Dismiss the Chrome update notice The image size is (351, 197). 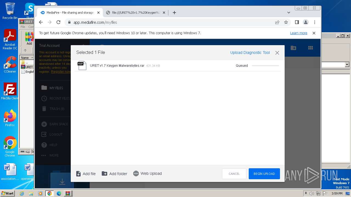coord(314,33)
